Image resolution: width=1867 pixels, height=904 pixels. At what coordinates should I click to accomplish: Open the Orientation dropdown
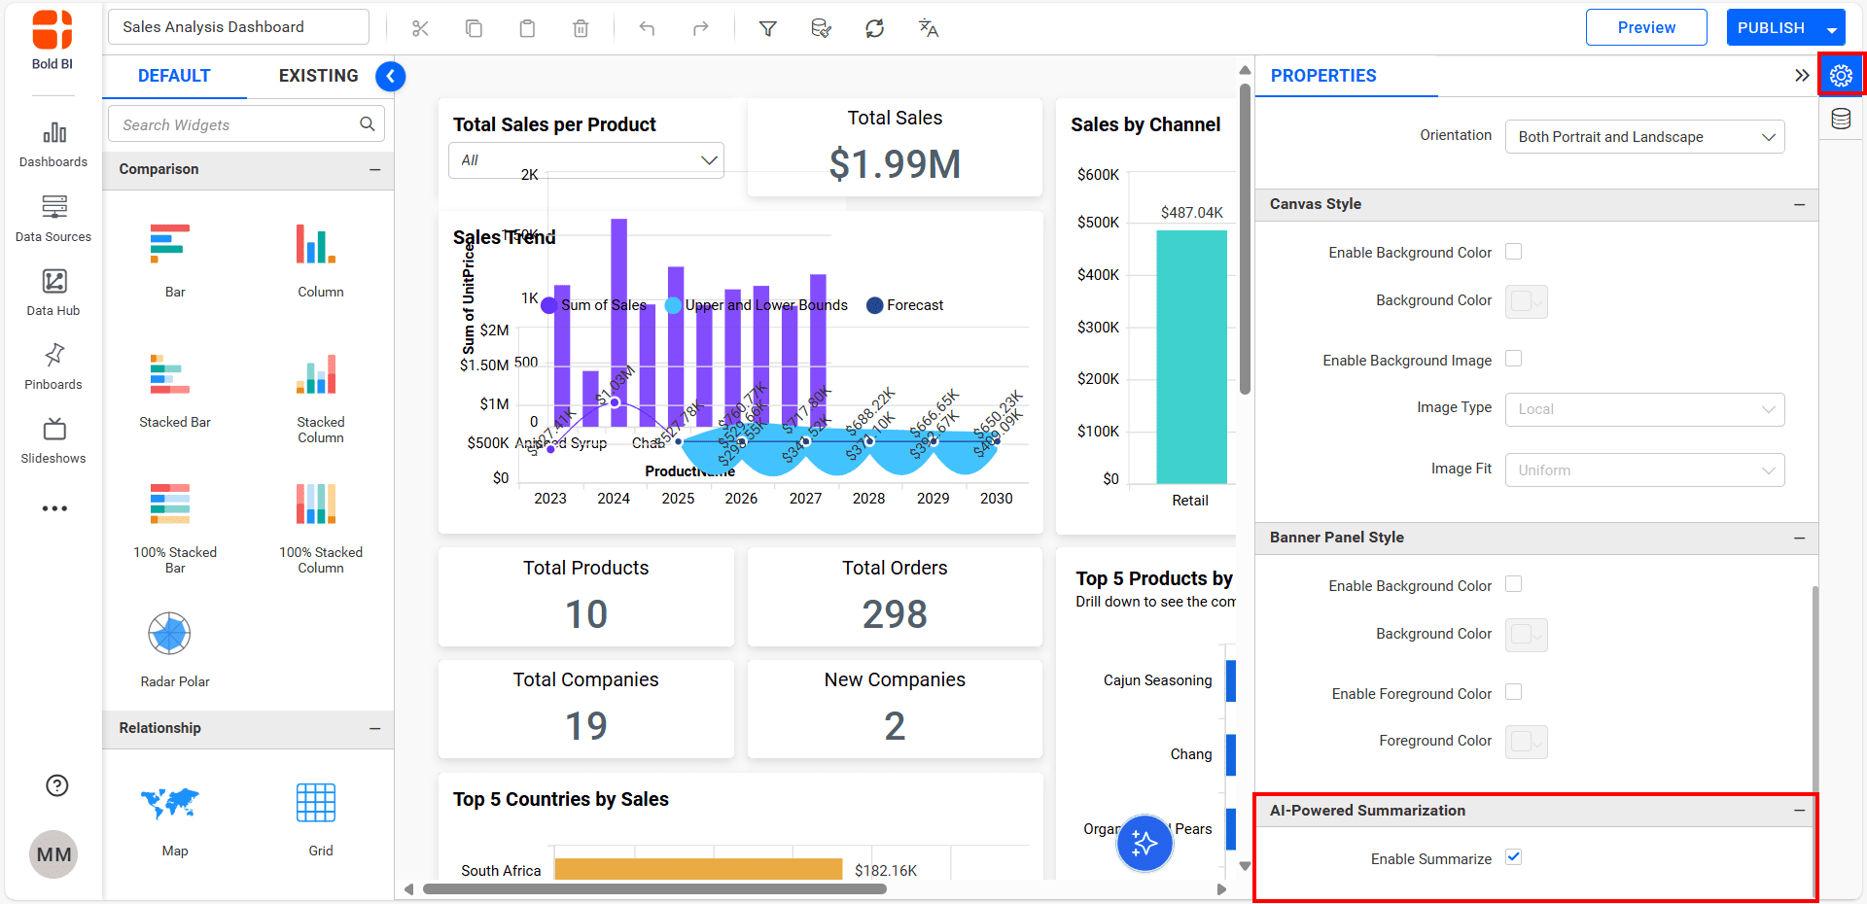[1643, 136]
